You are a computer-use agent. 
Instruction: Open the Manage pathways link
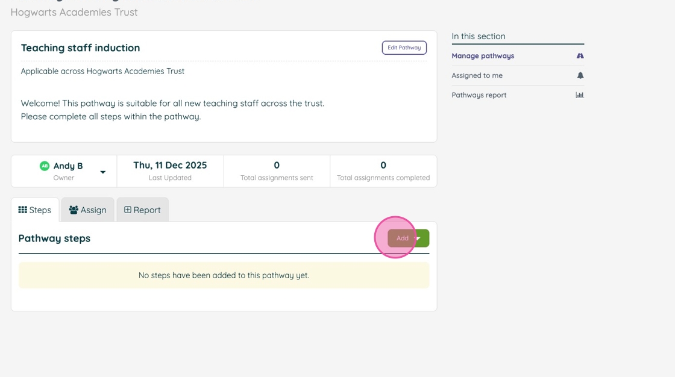(x=483, y=56)
